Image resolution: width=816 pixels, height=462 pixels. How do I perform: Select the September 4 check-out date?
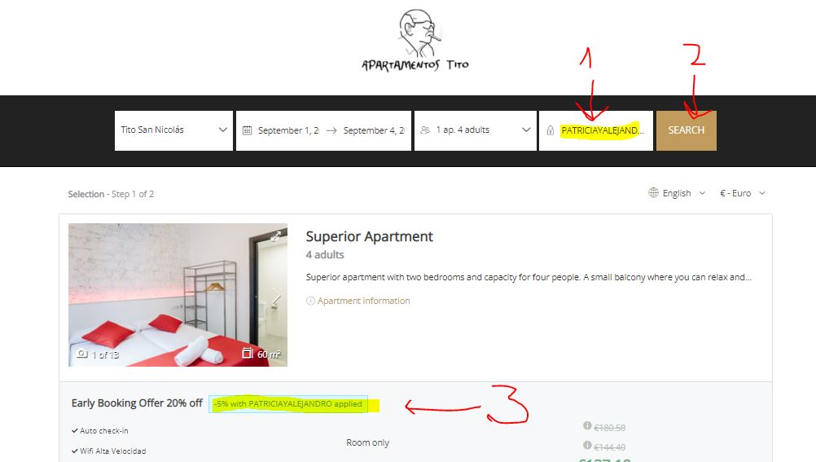pos(374,130)
